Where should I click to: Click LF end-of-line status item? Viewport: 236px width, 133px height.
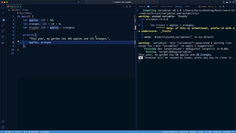[x=206, y=132]
